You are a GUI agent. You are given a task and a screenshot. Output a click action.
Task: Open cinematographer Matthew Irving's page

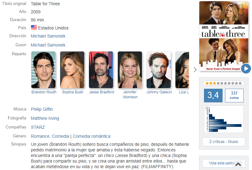click(x=45, y=118)
